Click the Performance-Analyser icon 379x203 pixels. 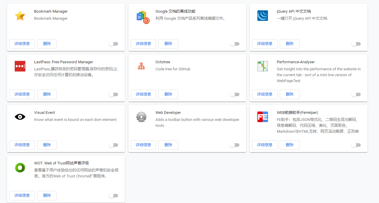263,66
